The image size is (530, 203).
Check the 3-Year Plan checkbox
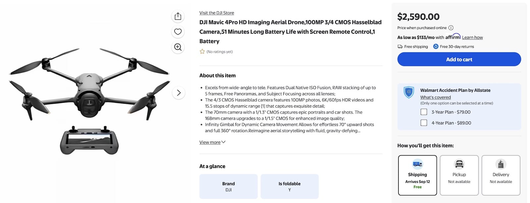(x=424, y=112)
